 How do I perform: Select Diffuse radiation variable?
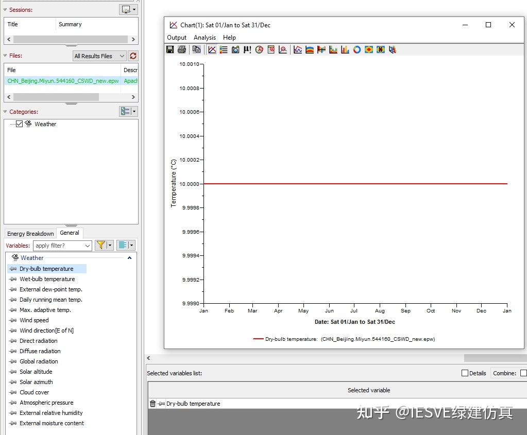40,351
